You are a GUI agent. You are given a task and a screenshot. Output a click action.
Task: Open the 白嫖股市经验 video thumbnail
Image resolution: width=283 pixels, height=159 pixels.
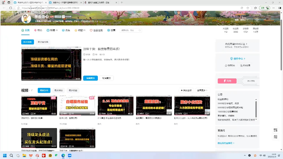point(77,105)
